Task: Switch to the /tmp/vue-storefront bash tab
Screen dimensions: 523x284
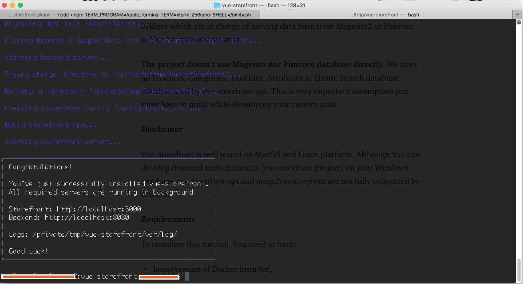Action: click(386, 15)
